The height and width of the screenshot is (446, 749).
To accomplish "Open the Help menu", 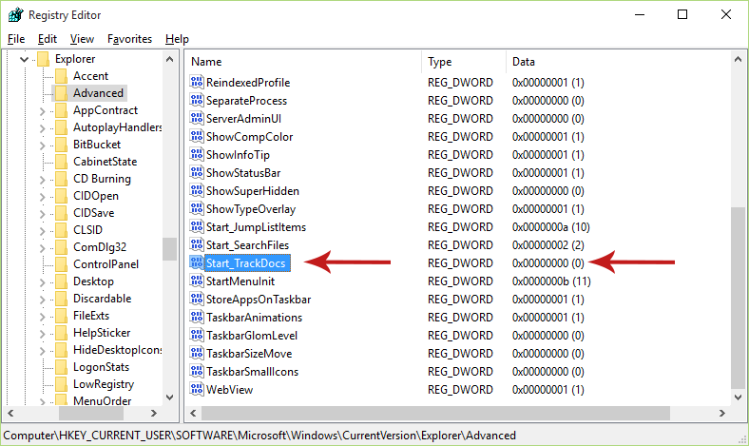I will [x=177, y=39].
